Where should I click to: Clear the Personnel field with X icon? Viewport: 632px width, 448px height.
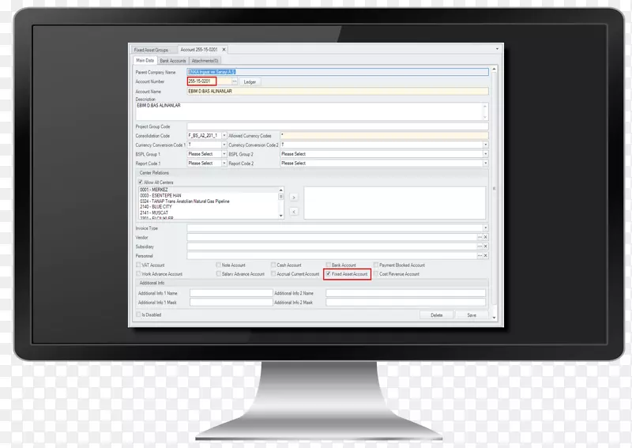click(485, 256)
